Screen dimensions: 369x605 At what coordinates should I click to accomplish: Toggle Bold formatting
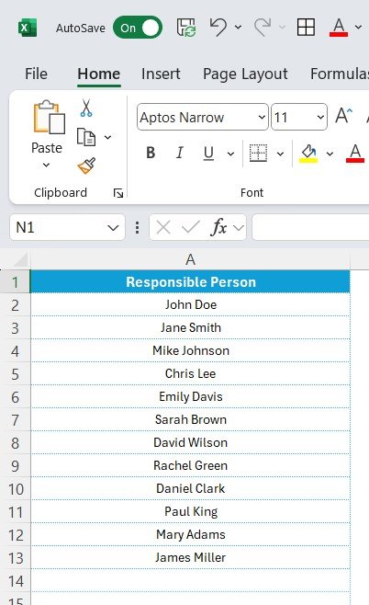[x=151, y=154]
